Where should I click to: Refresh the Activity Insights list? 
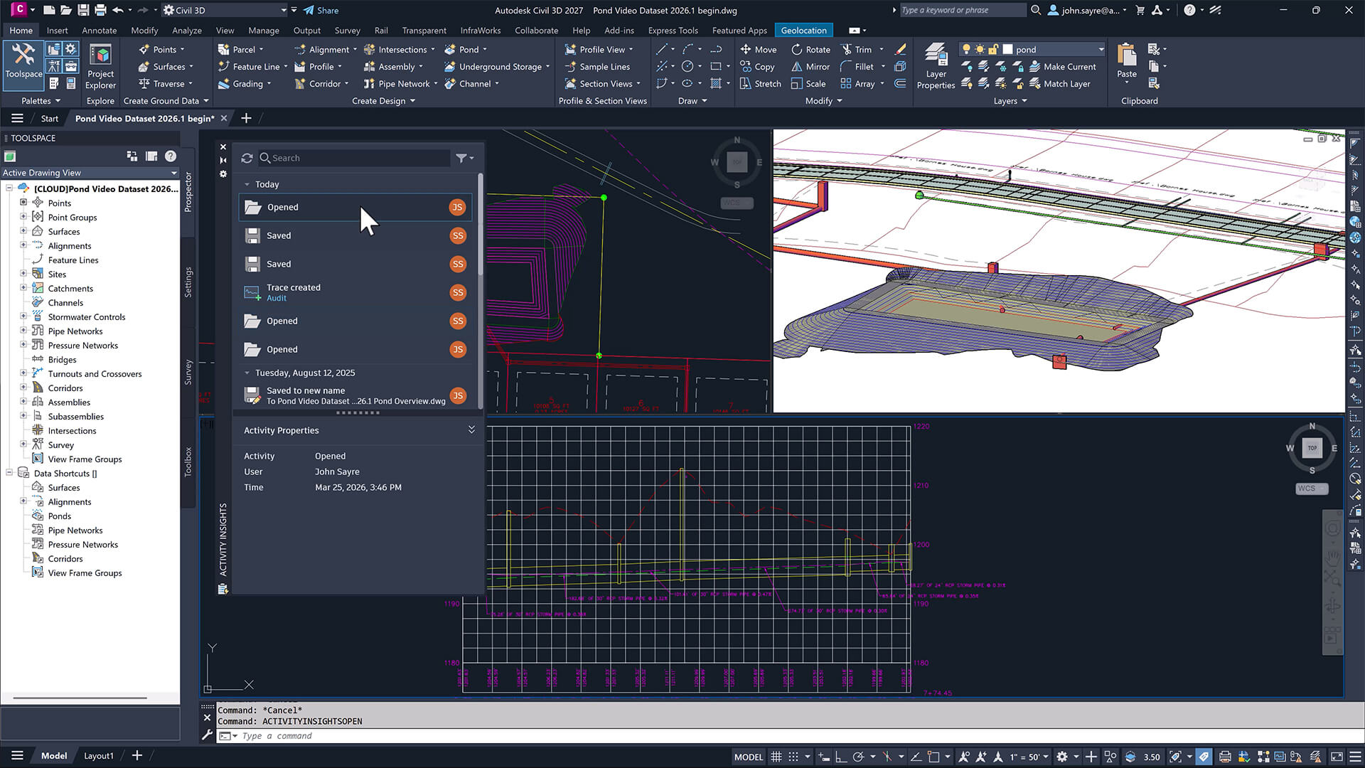[x=247, y=158]
